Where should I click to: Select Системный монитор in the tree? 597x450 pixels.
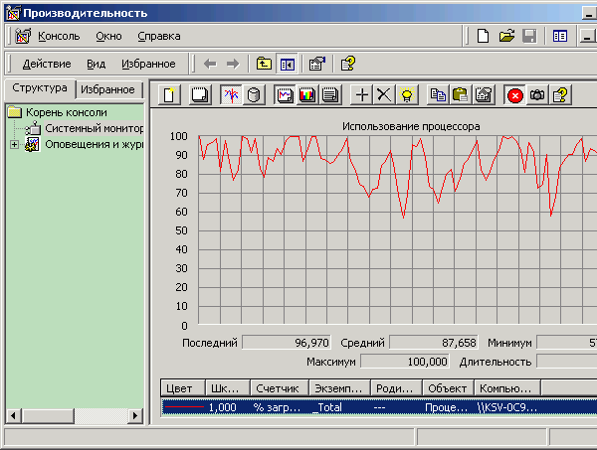coord(95,129)
